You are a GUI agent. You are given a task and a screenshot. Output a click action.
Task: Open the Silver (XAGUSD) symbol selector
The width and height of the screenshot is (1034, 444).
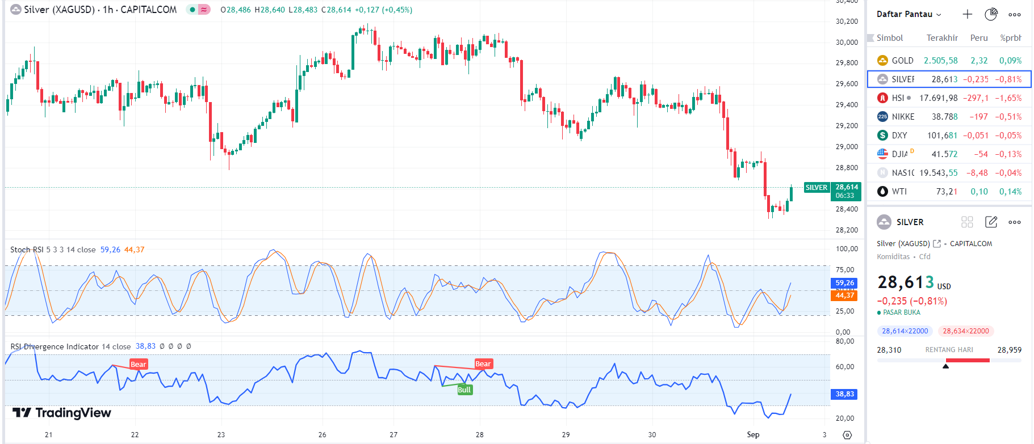[59, 10]
